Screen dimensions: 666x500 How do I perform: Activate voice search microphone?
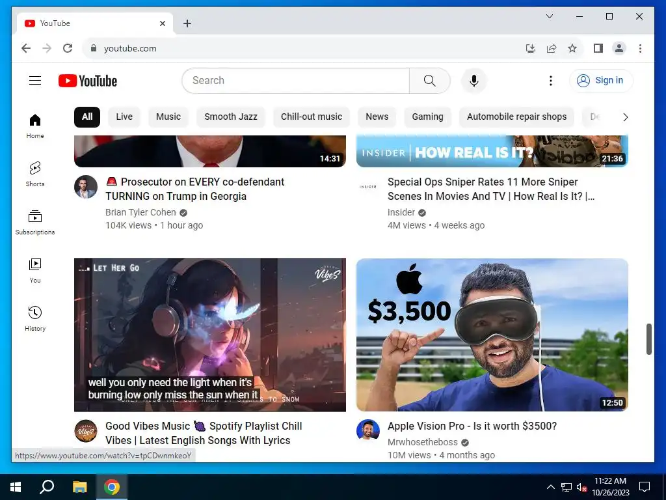click(474, 80)
